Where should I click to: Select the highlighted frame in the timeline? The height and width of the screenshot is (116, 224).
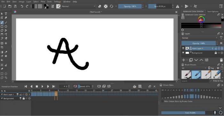(x=56, y=94)
